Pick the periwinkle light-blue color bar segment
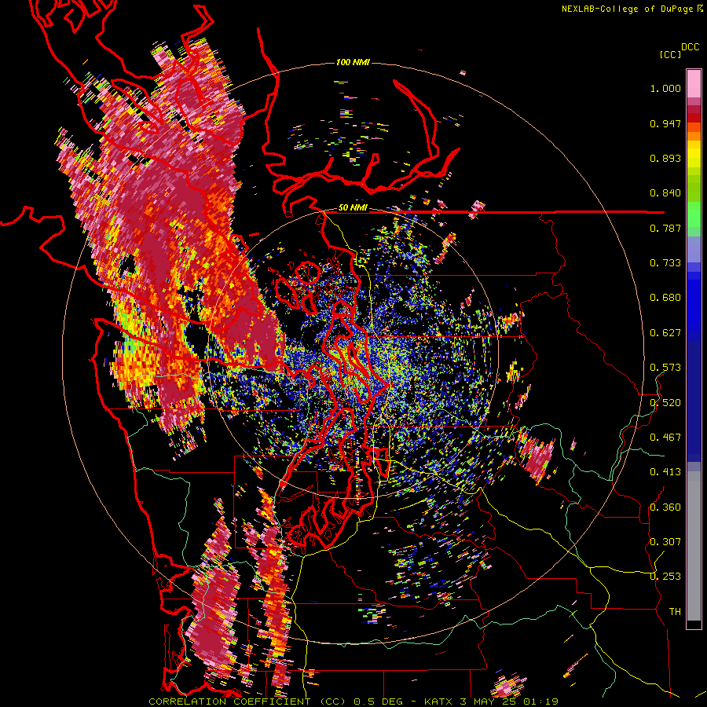Screen dimensions: 707x707 tap(694, 249)
